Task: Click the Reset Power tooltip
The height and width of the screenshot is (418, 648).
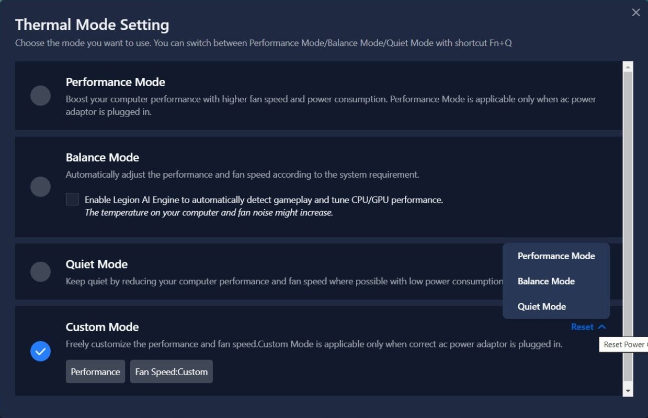Action: coord(623,344)
